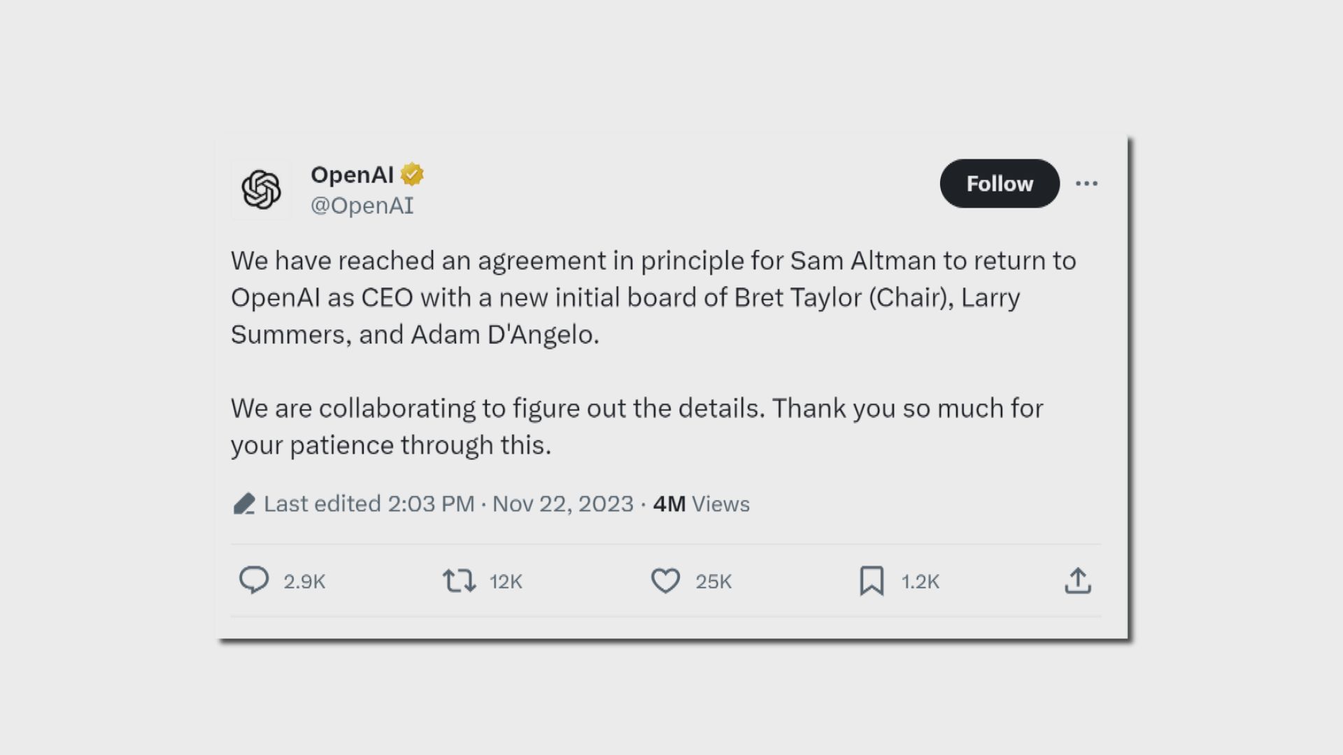Click the 2.9K replies count
This screenshot has height=755, width=1343.
tap(304, 582)
